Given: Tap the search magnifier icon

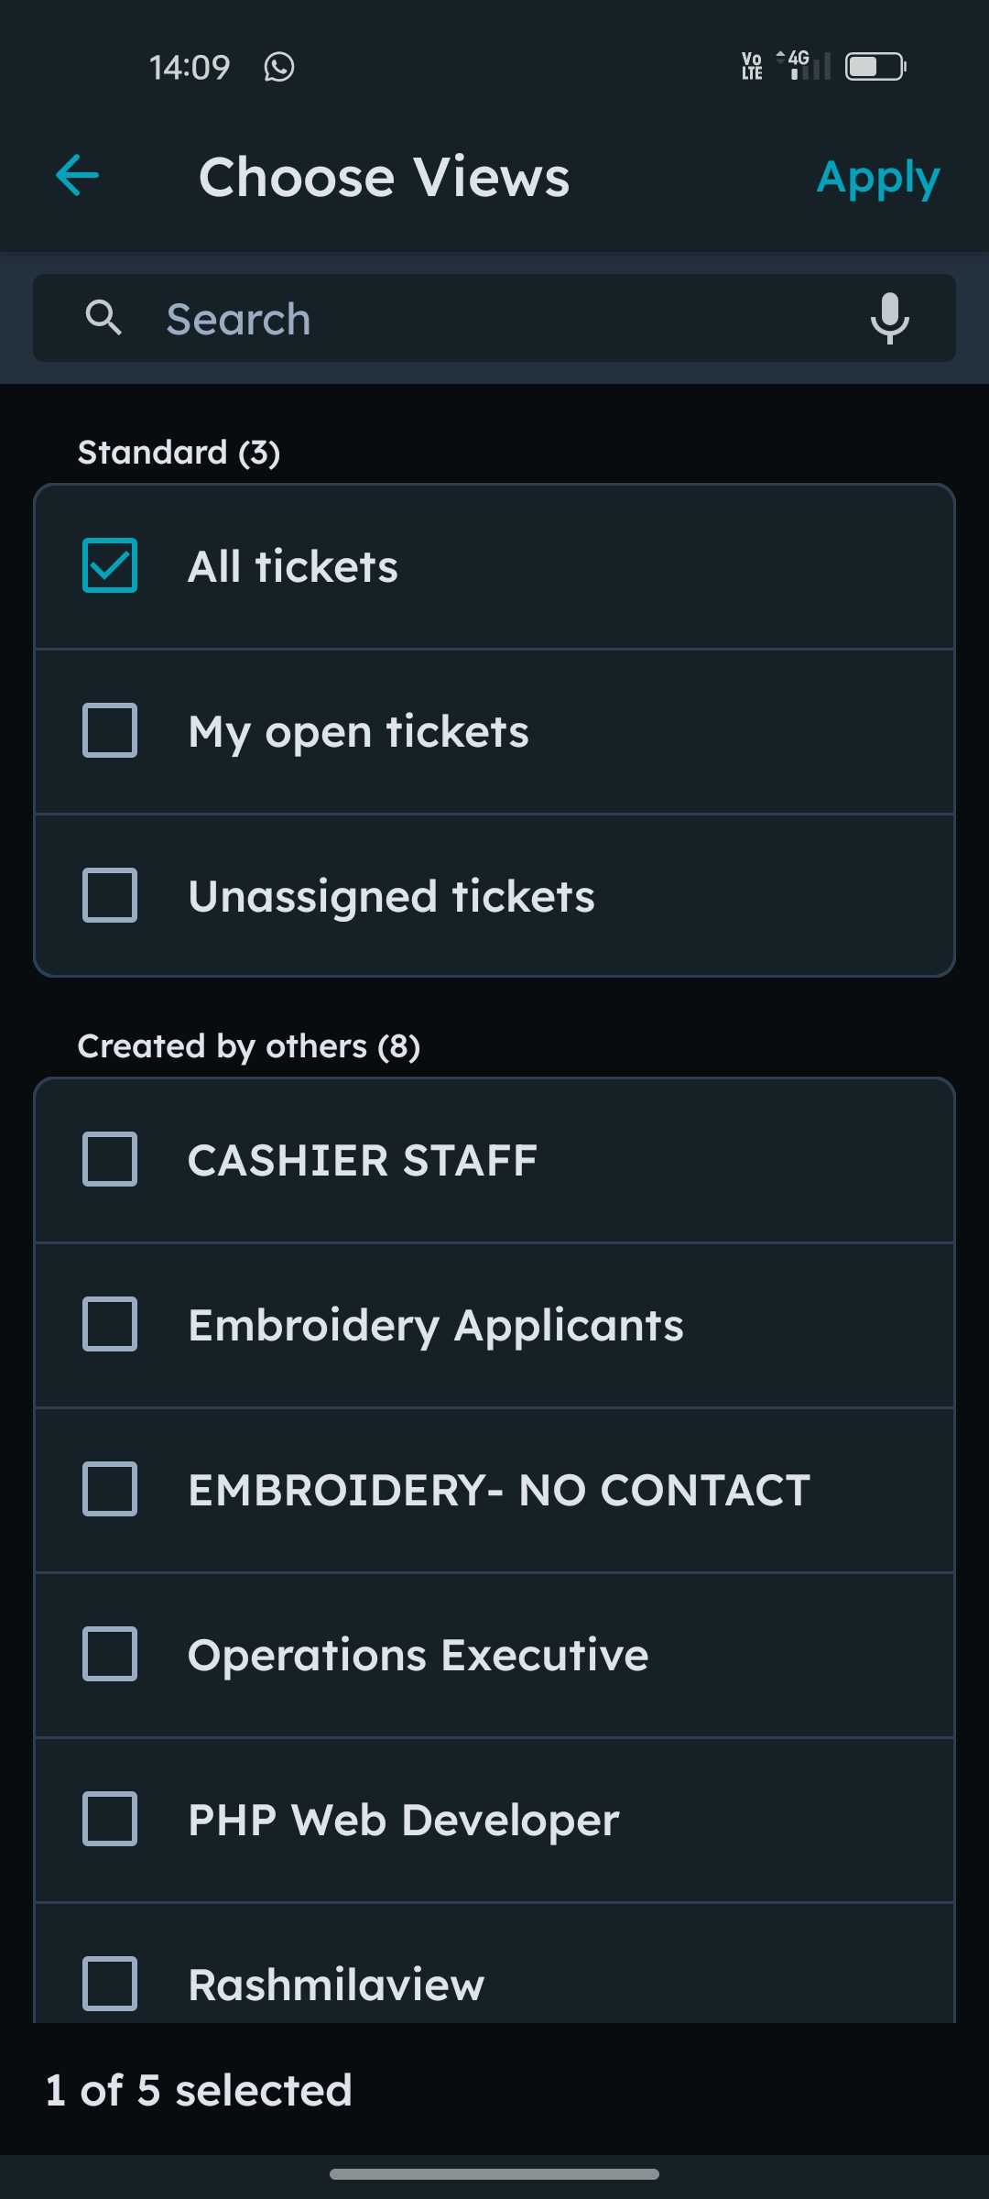Looking at the screenshot, I should point(103,318).
